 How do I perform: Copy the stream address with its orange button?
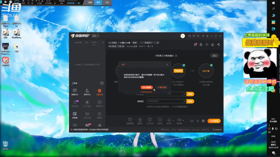[x=190, y=94]
